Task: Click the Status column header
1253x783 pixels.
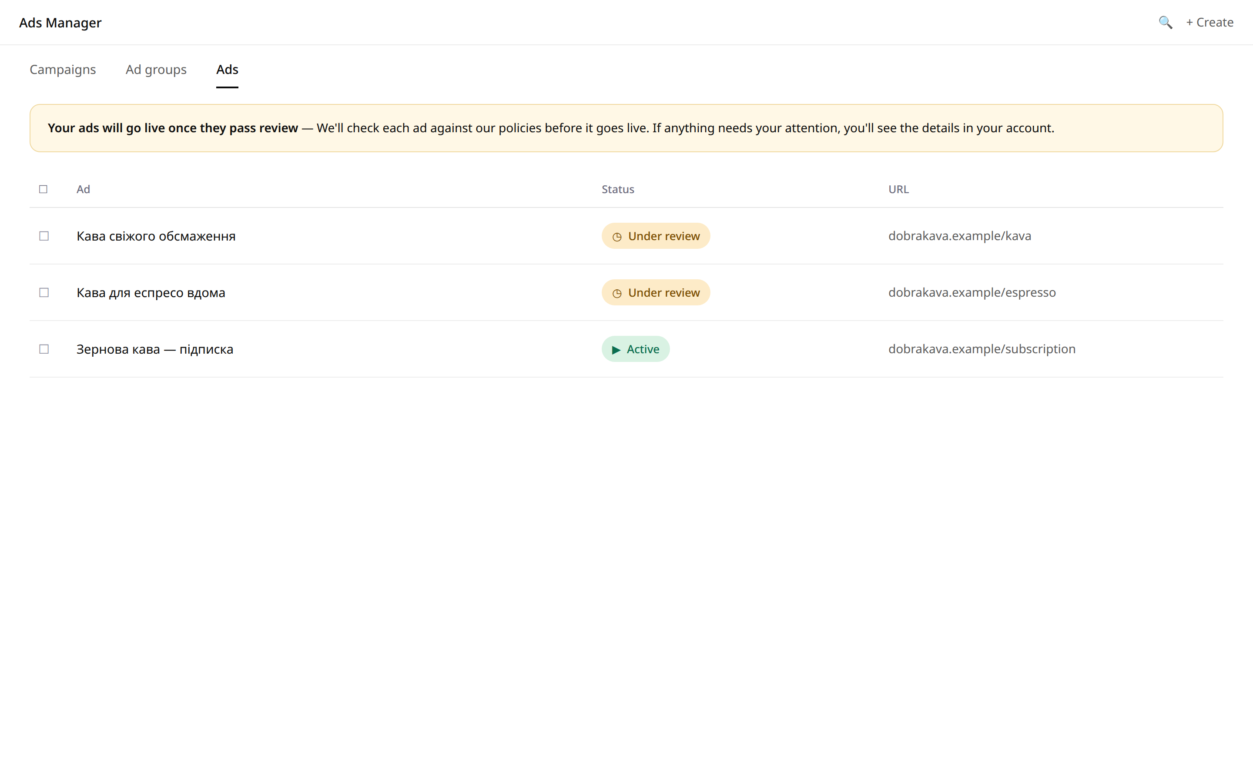Action: (x=618, y=189)
